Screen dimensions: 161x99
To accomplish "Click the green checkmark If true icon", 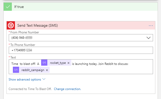I will click(8, 7).
